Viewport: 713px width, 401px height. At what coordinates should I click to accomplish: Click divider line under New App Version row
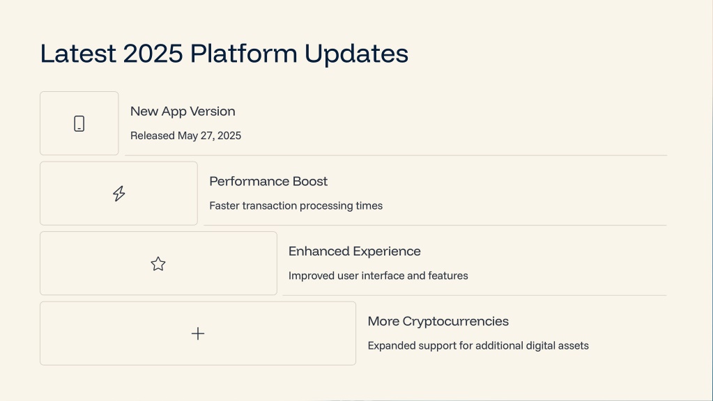(396, 155)
